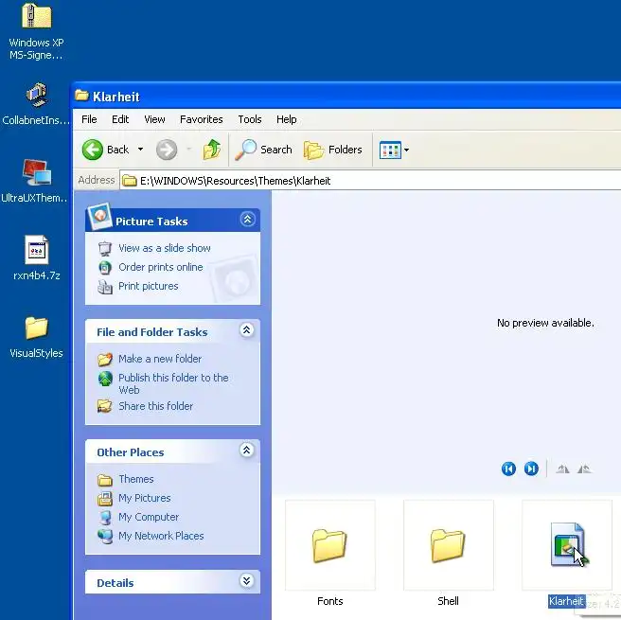Viewport: 621px width, 620px height.
Task: Click Order prints online
Action: [160, 267]
